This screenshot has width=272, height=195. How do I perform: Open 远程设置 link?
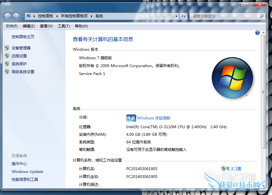point(19,56)
